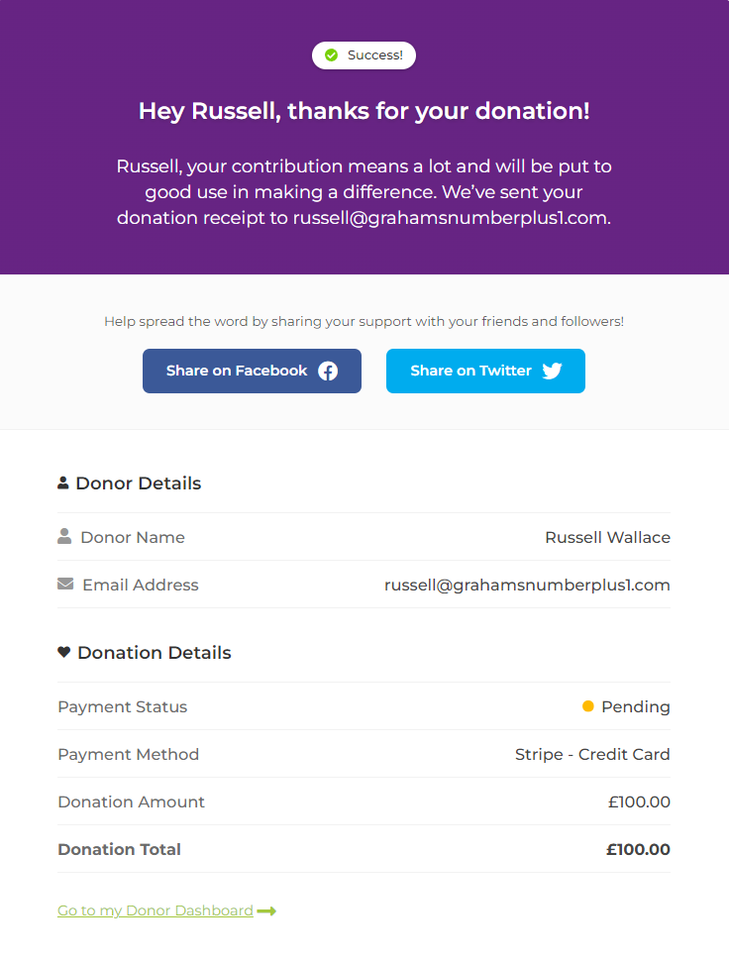Click the green success checkmark icon

[x=332, y=55]
